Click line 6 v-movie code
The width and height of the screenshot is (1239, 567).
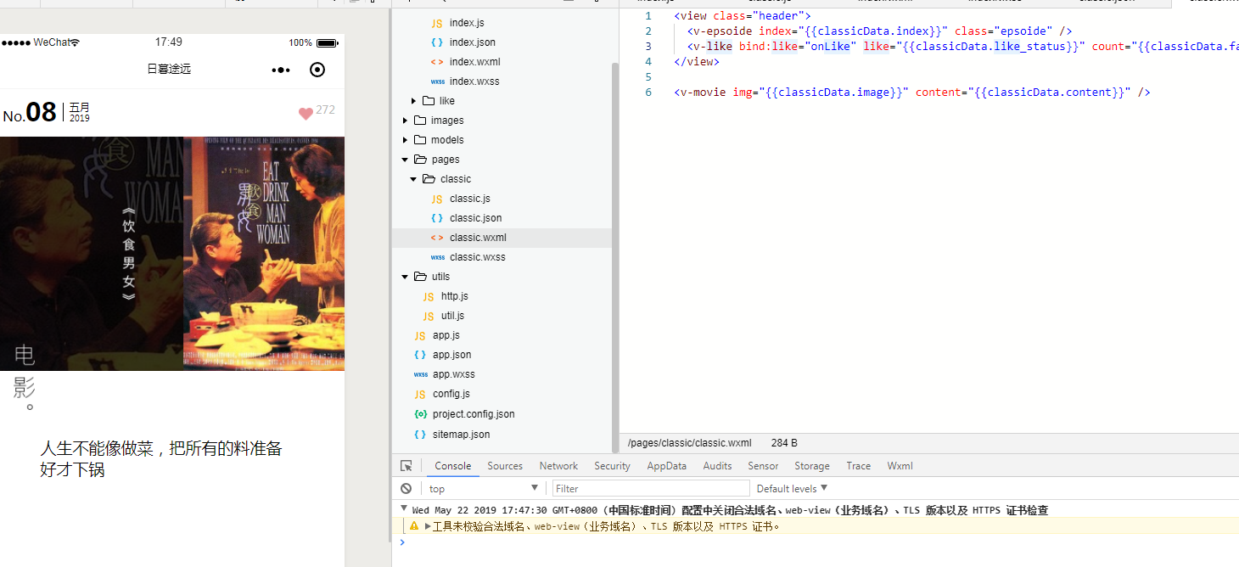coord(911,93)
